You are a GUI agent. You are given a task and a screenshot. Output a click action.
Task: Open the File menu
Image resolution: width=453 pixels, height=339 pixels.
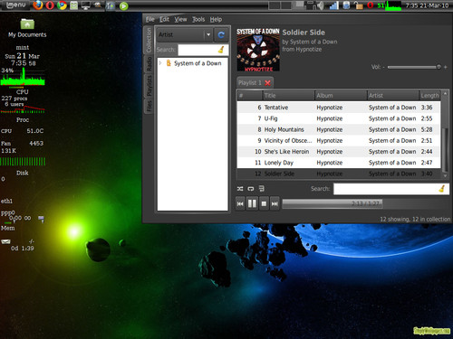pos(150,19)
